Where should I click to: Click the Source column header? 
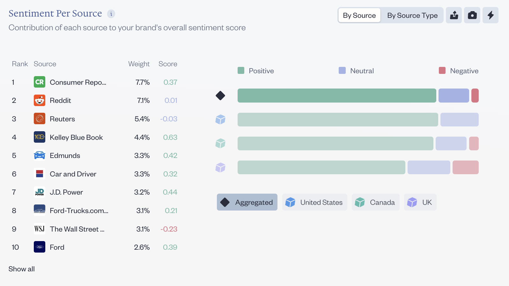point(45,64)
